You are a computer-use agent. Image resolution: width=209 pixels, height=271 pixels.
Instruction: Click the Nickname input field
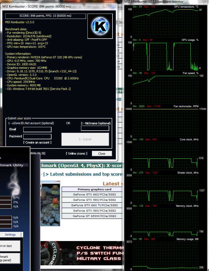(95, 128)
